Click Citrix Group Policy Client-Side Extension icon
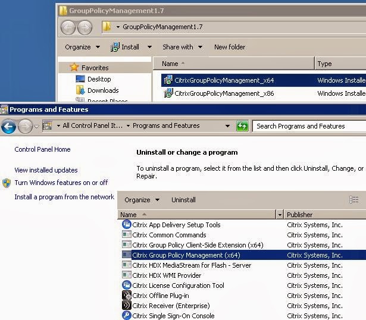The height and width of the screenshot is (320, 366). (x=127, y=244)
